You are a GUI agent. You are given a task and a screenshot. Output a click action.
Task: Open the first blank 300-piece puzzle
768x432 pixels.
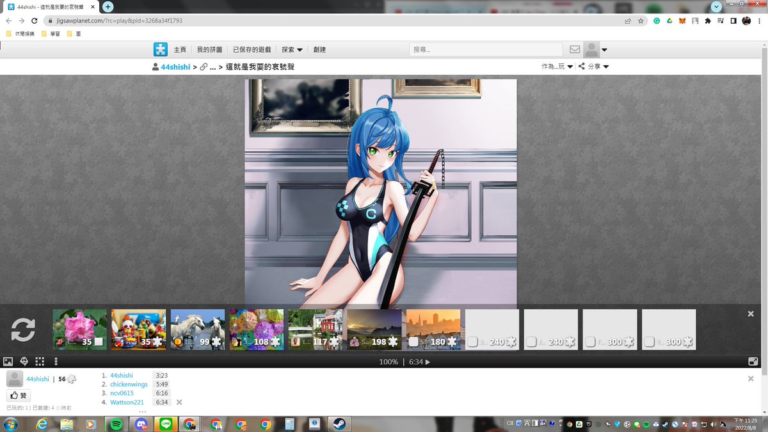[610, 330]
